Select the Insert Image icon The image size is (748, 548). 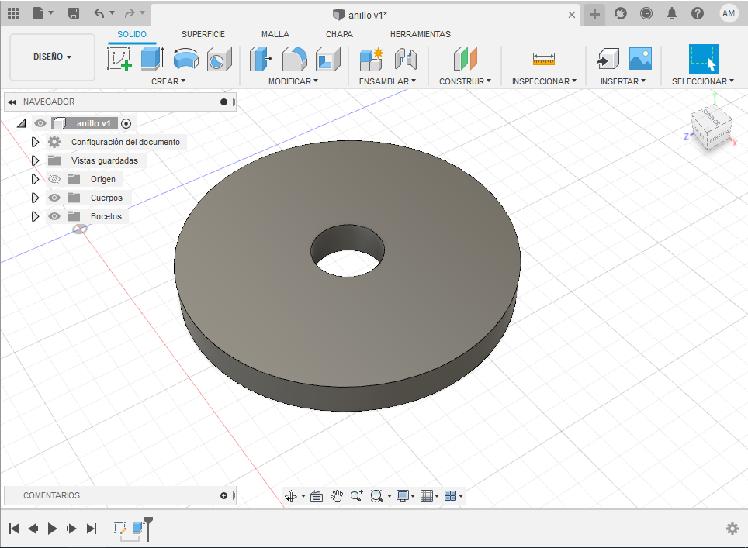click(x=640, y=59)
